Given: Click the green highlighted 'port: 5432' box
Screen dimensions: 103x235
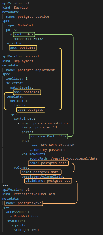Looking at the screenshot, I should [x=24, y=34].
